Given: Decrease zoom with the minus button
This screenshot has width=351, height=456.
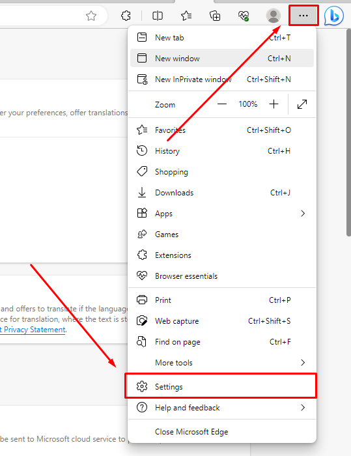Looking at the screenshot, I should [222, 104].
